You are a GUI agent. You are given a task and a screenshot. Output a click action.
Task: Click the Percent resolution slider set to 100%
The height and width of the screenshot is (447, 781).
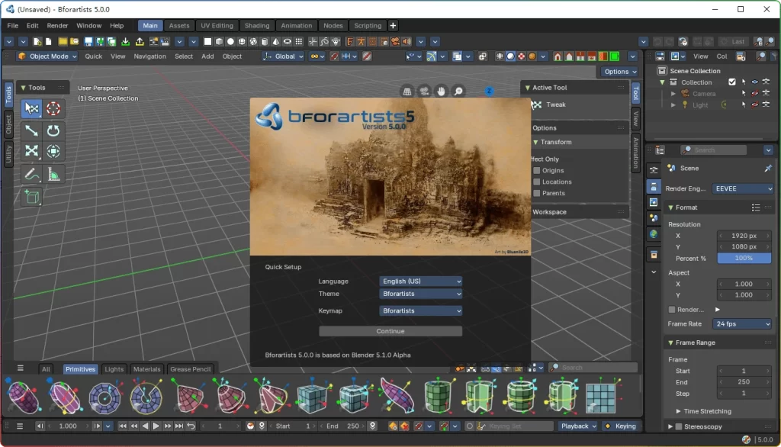(744, 259)
